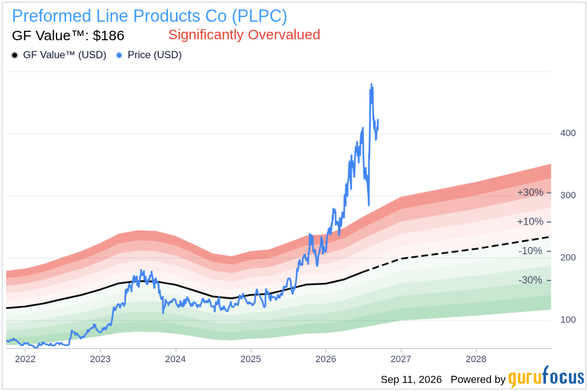Click the Powered by text
The width and height of the screenshot is (588, 391).
(478, 380)
